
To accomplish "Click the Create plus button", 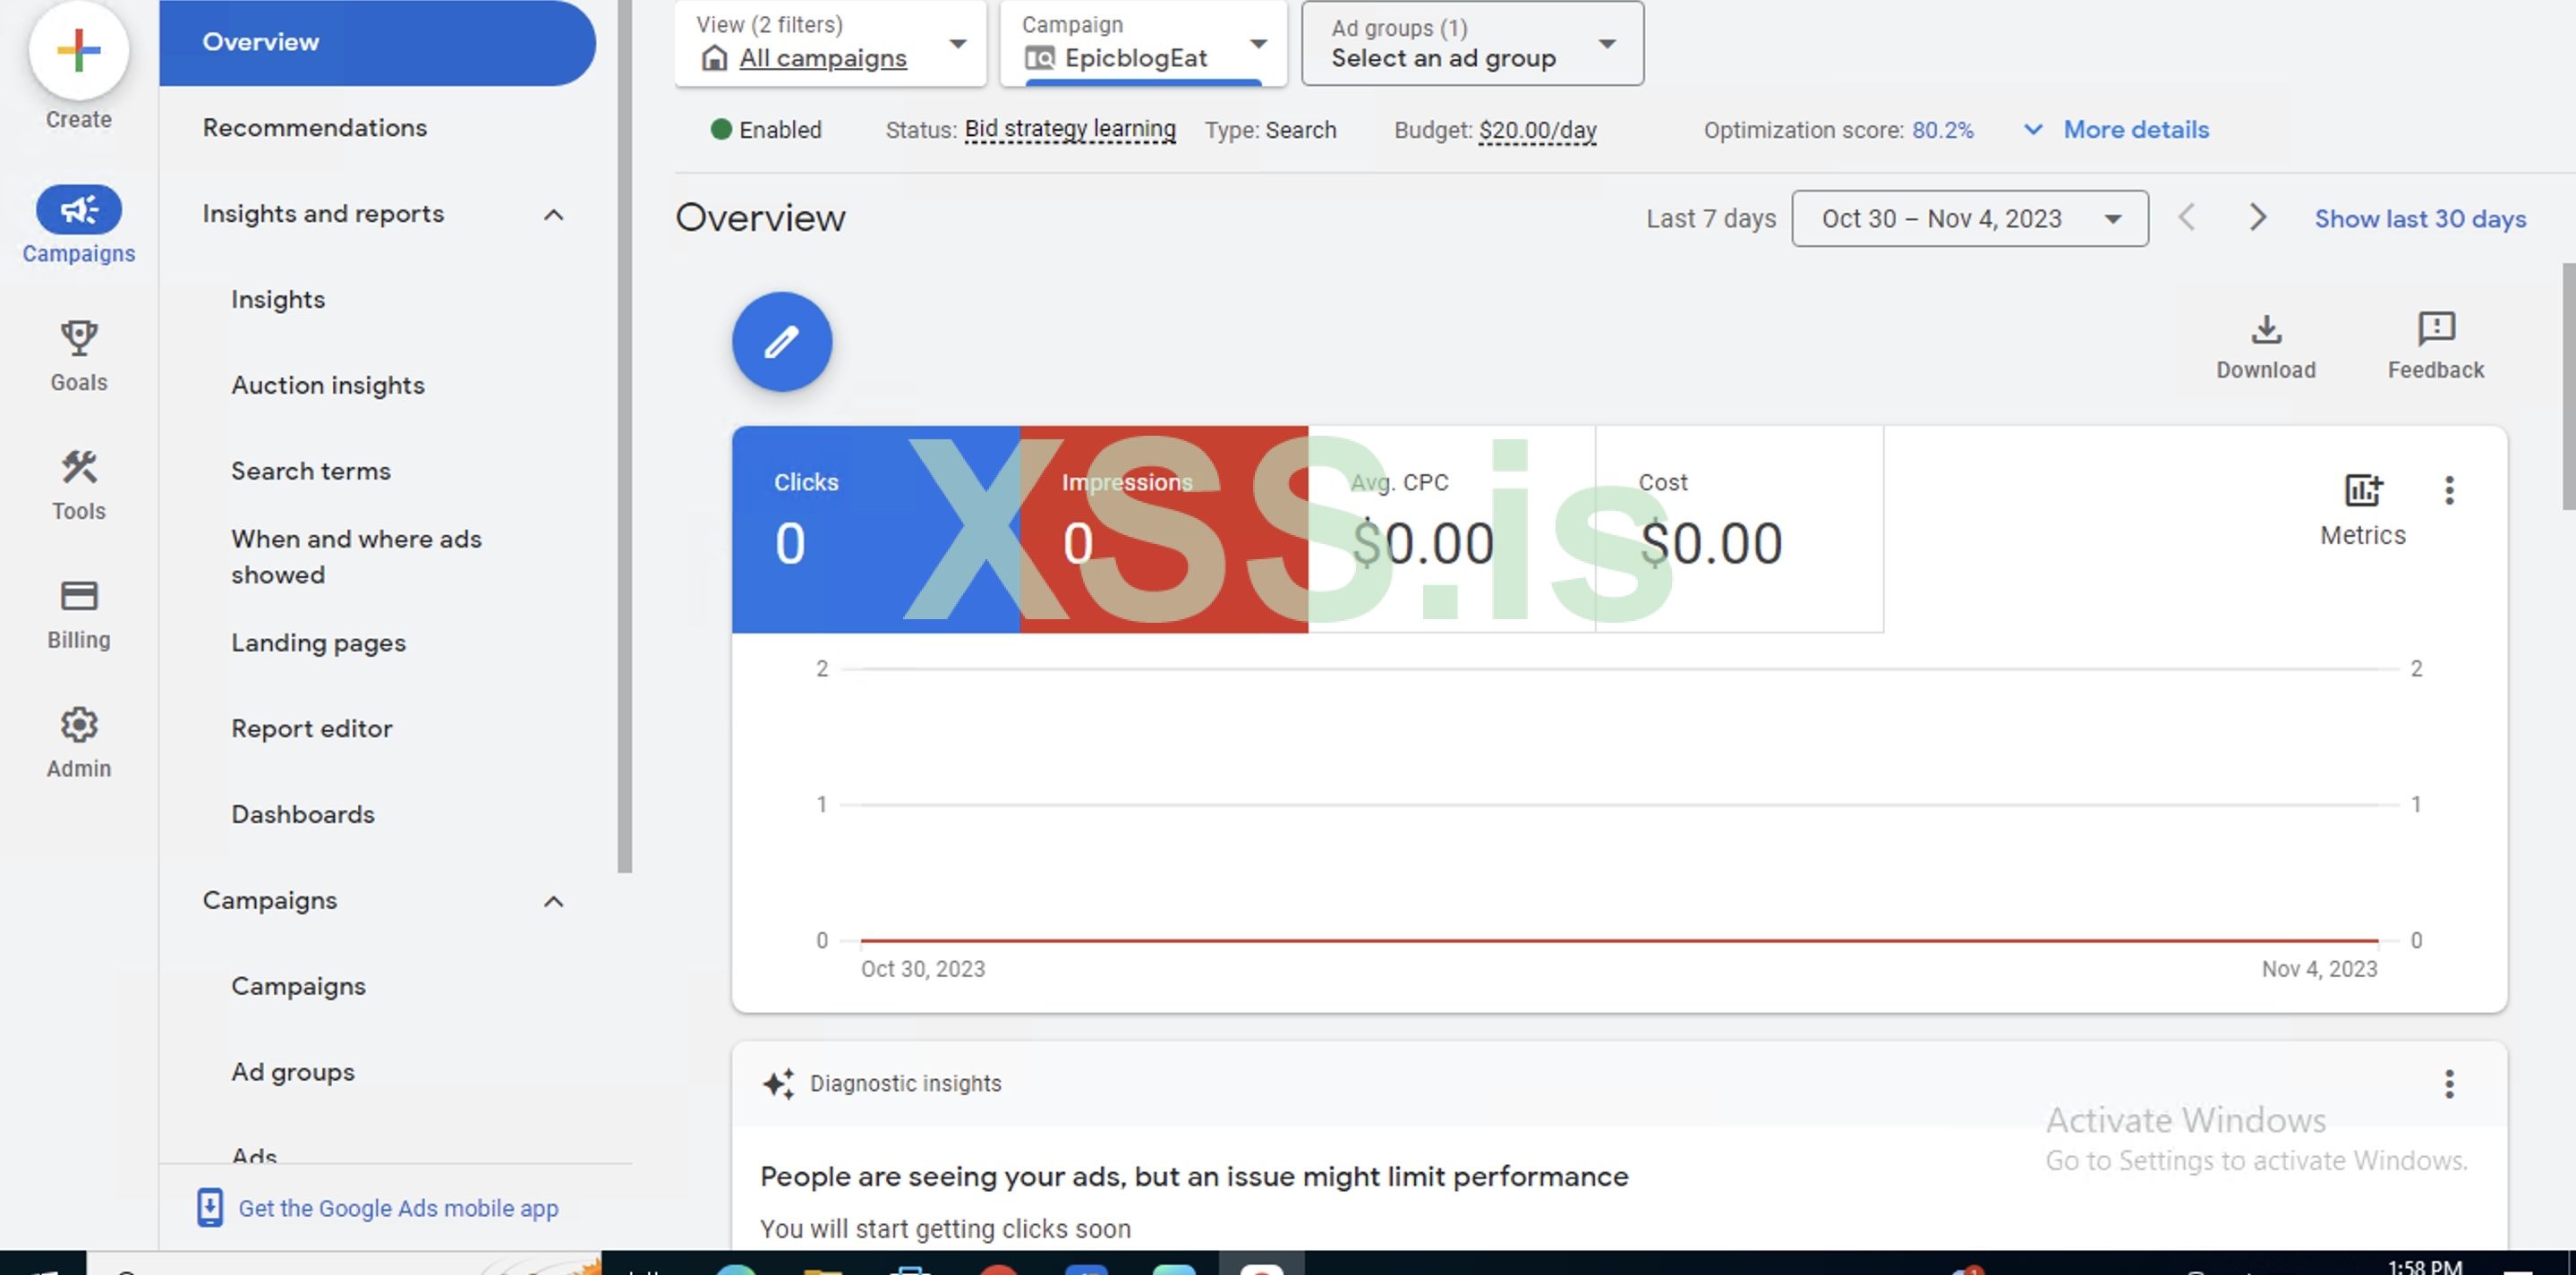I will coord(78,50).
